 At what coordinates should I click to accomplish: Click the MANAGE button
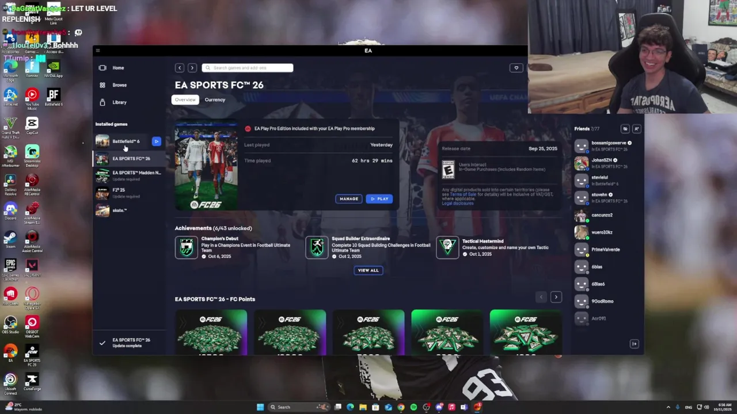tap(349, 199)
